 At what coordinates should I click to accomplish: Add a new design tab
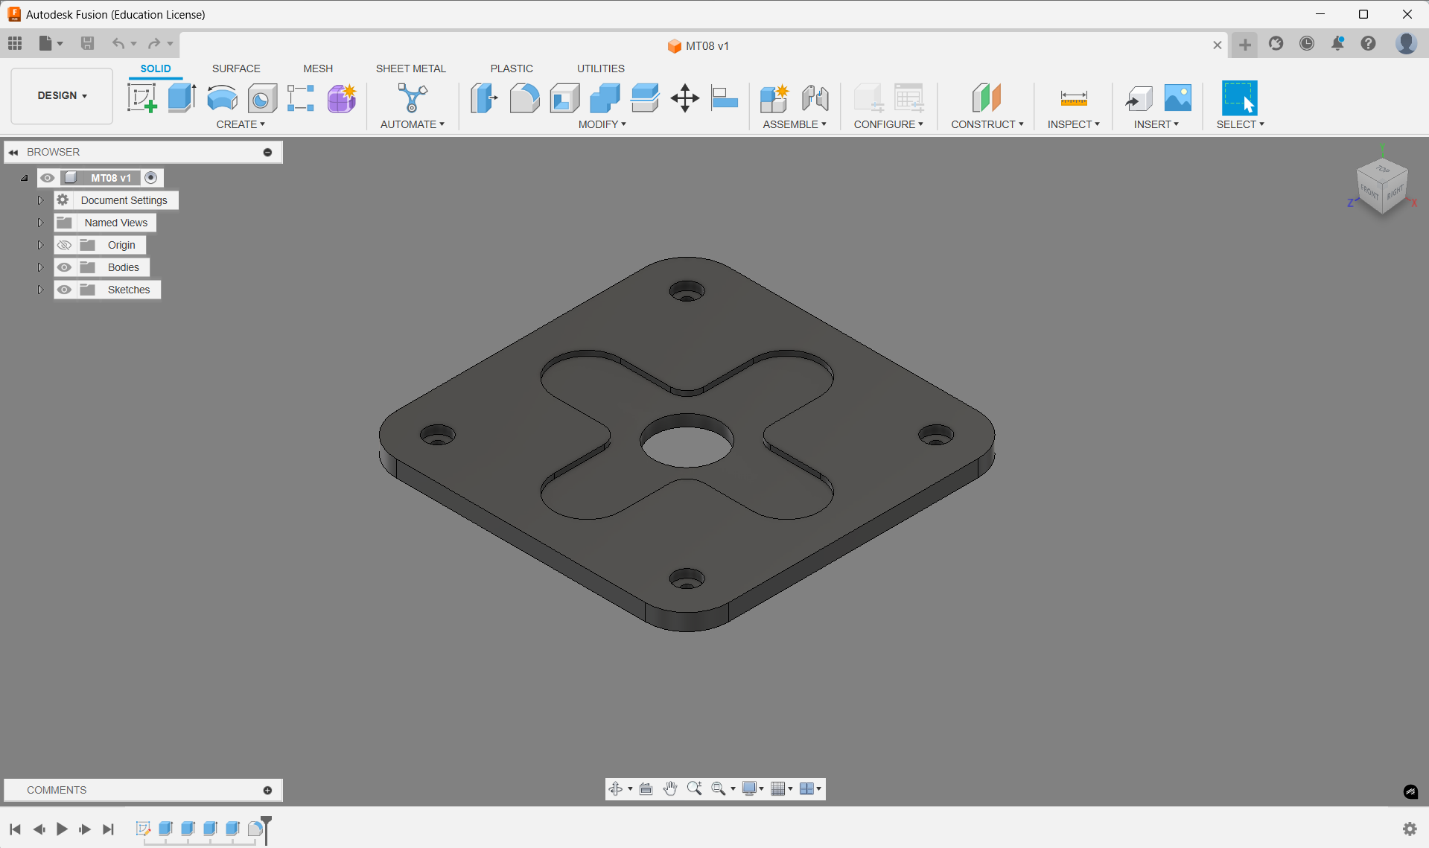(1245, 45)
